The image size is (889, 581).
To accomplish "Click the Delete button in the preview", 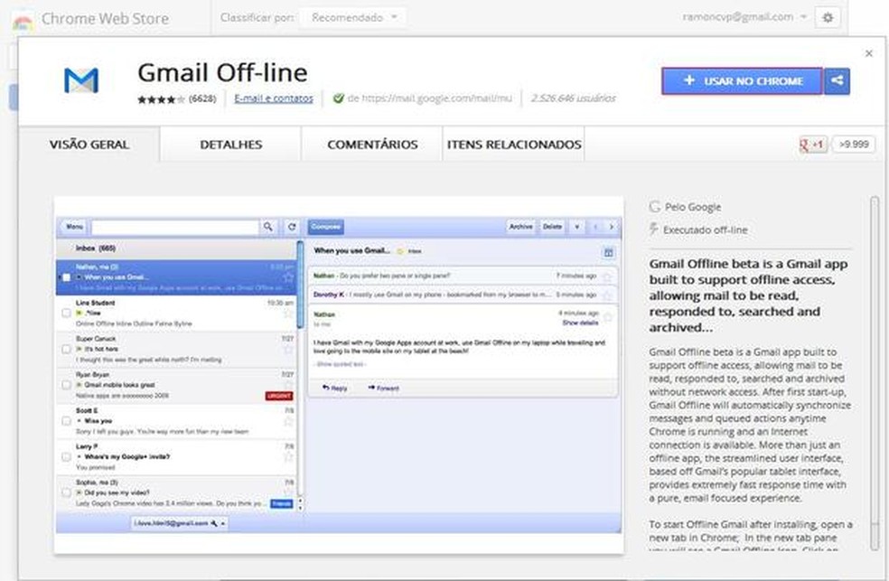I will tap(552, 227).
